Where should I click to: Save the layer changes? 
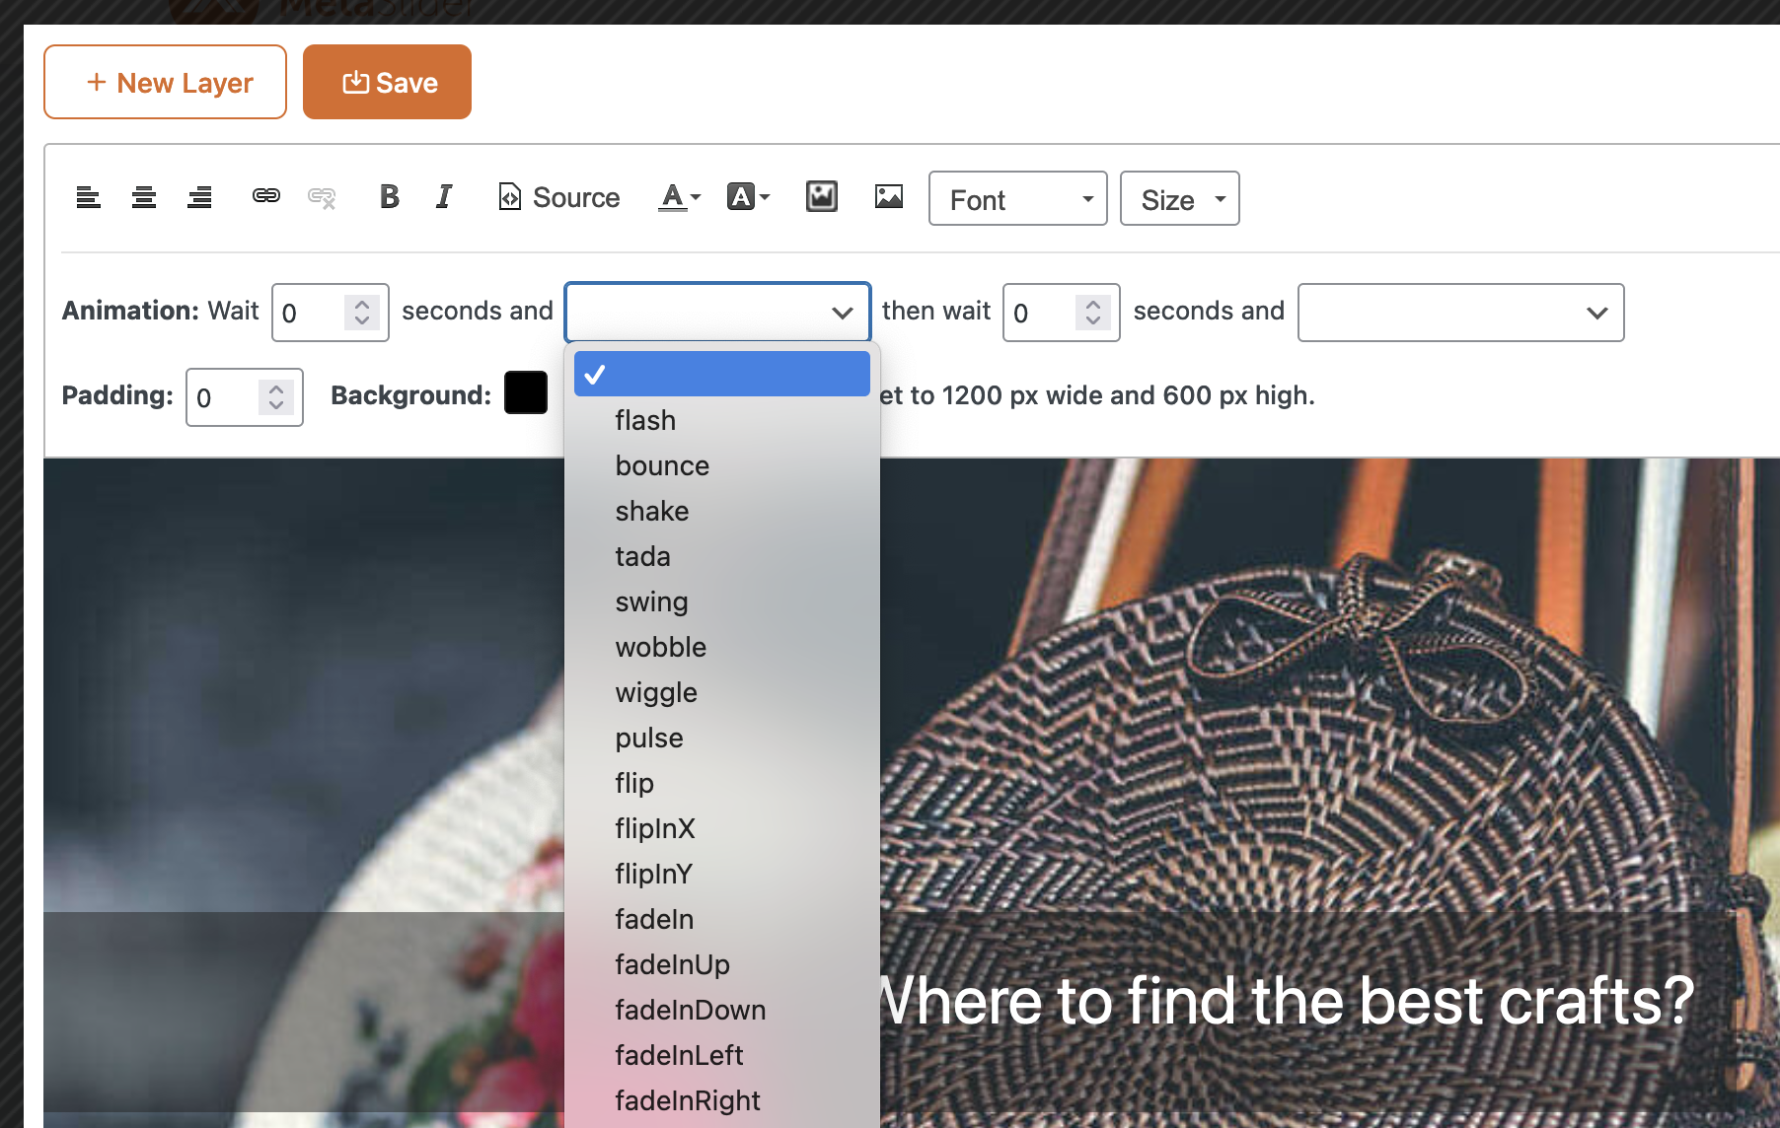coord(387,82)
